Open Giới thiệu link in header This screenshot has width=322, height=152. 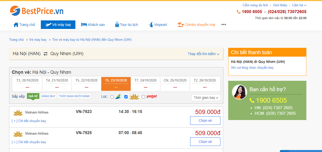(x=280, y=5)
